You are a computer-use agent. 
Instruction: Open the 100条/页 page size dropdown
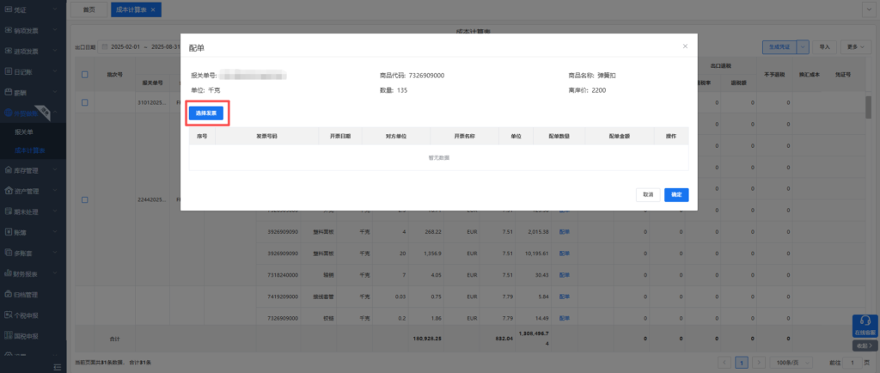(x=785, y=363)
